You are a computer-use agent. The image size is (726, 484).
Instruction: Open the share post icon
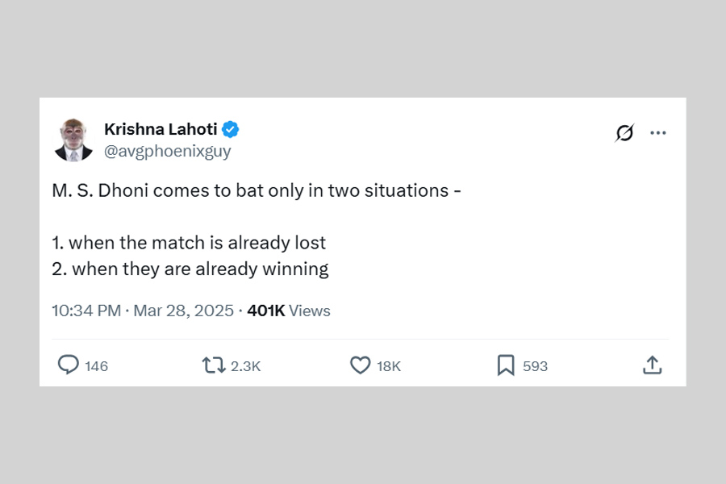(652, 365)
